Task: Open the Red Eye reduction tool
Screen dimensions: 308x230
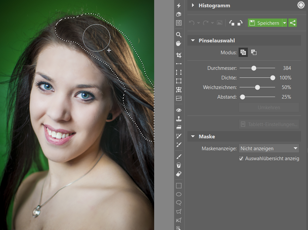Action: pyautogui.click(x=178, y=110)
